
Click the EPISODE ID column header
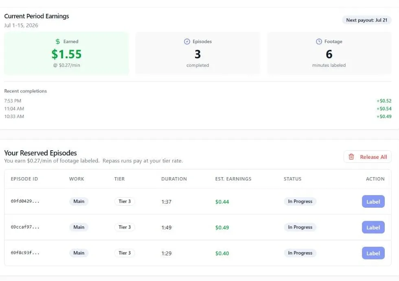[24, 179]
